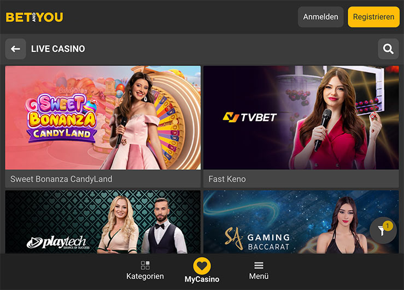Open the Playtech live dealers thumbnail
The image size is (404, 290).
click(103, 222)
